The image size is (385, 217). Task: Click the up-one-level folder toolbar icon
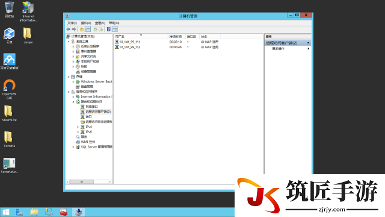tap(82, 30)
